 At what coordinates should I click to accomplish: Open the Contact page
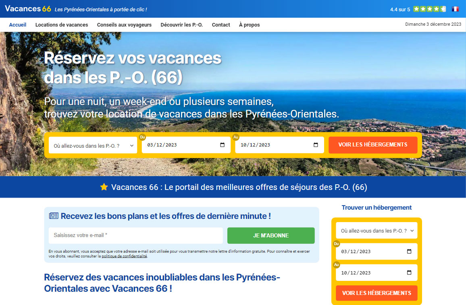[x=221, y=25]
